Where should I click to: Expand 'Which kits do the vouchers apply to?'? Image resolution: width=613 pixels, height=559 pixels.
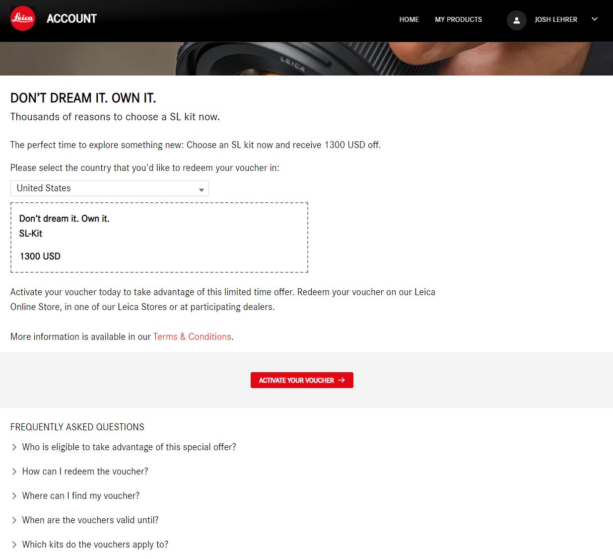click(x=90, y=545)
